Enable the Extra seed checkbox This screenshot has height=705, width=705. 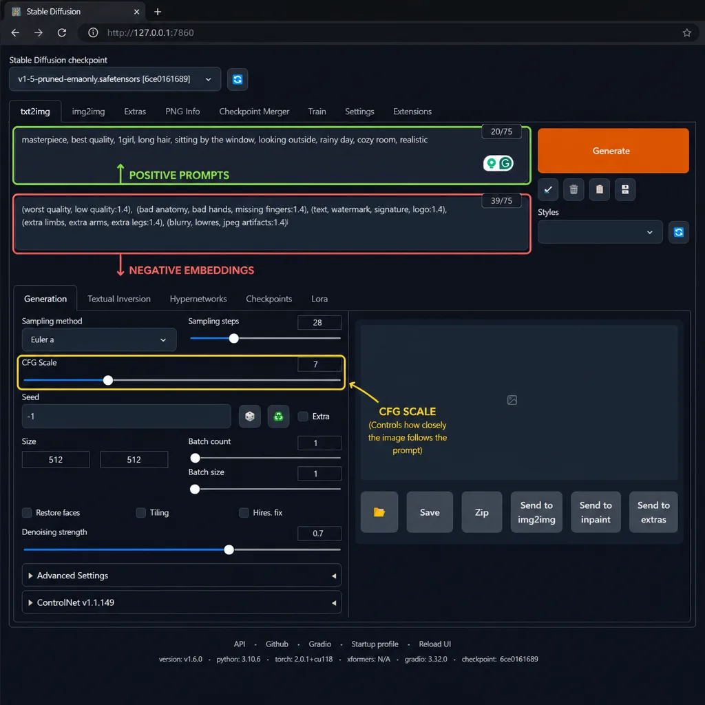pos(303,417)
